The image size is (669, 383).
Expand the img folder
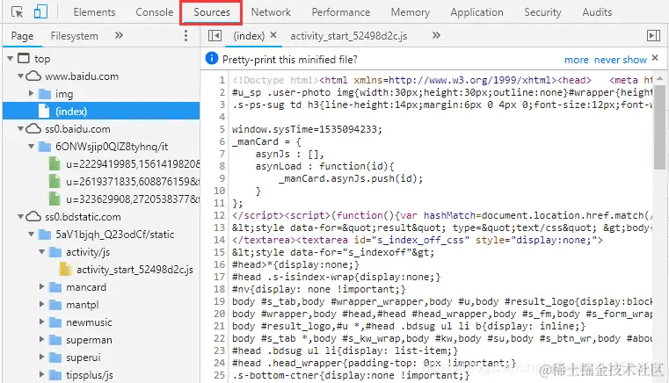(31, 93)
